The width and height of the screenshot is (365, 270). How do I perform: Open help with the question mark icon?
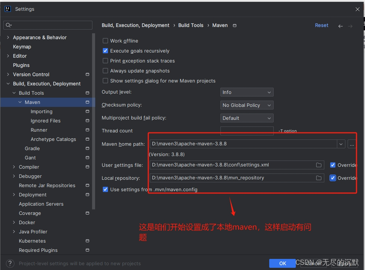point(10,263)
